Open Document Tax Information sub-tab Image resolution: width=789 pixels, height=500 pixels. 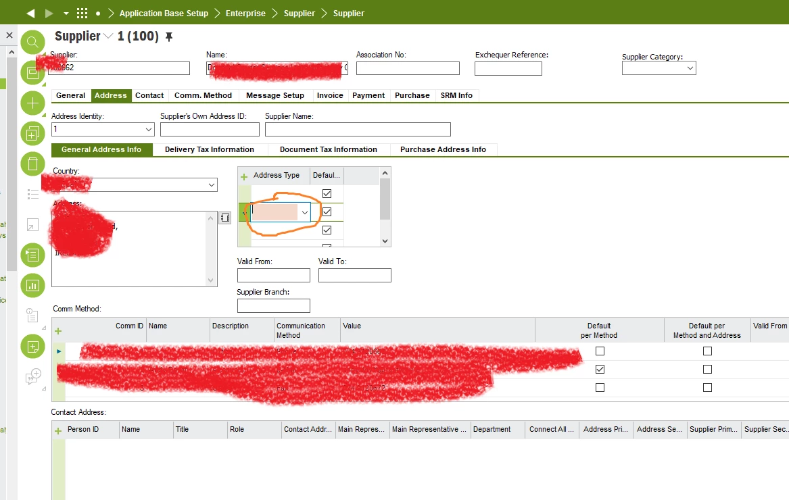[328, 149]
